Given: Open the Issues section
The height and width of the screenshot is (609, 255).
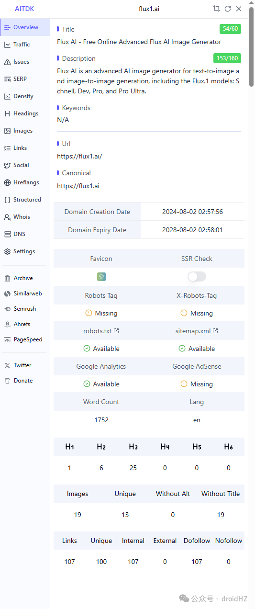Looking at the screenshot, I should pyautogui.click(x=25, y=62).
